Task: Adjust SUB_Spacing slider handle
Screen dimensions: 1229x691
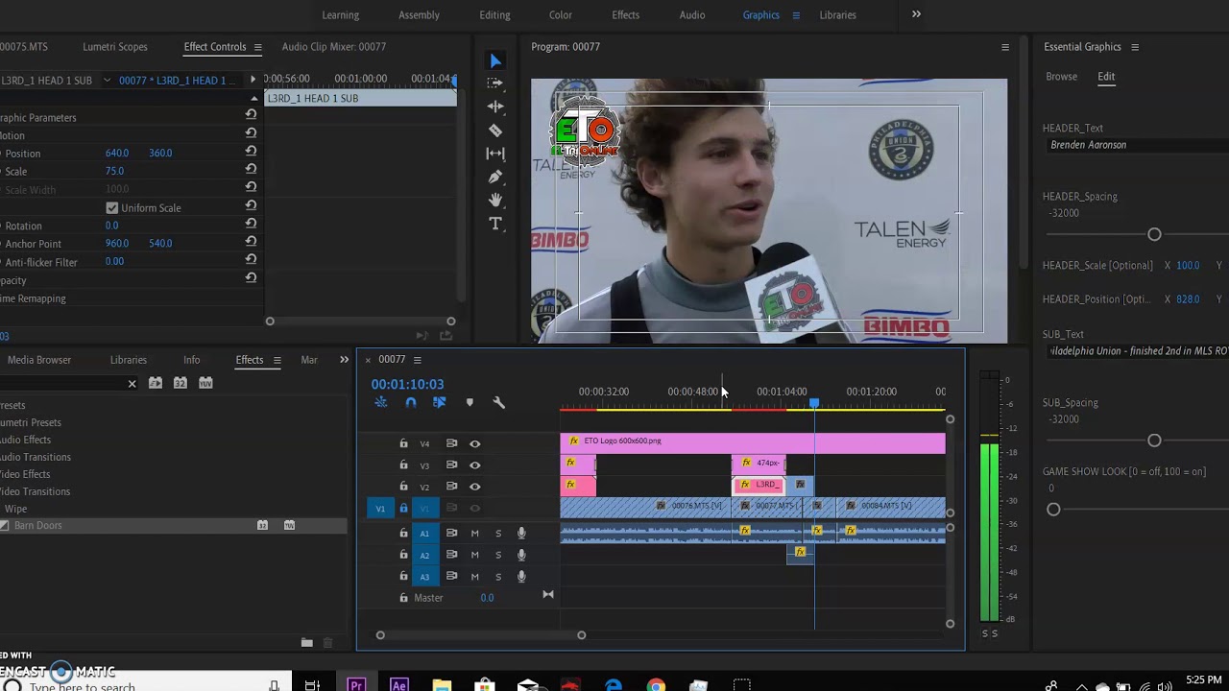Action: coord(1154,441)
